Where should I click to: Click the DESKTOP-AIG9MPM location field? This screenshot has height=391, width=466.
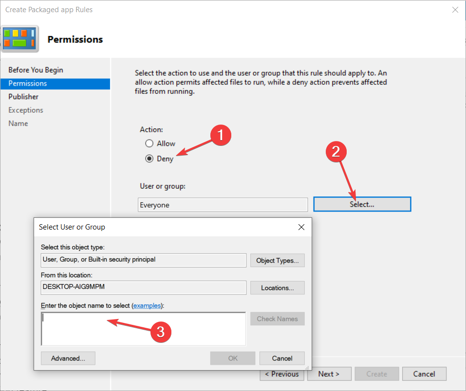[x=144, y=287]
